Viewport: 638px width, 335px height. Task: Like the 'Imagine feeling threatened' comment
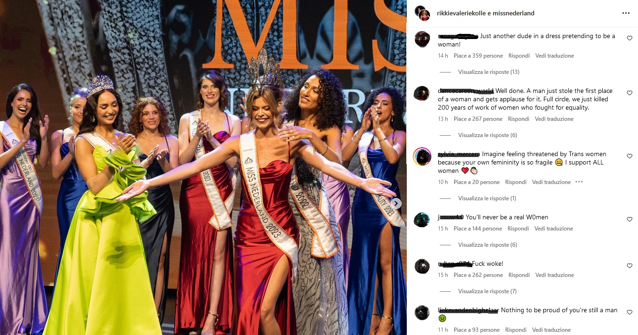coord(630,156)
